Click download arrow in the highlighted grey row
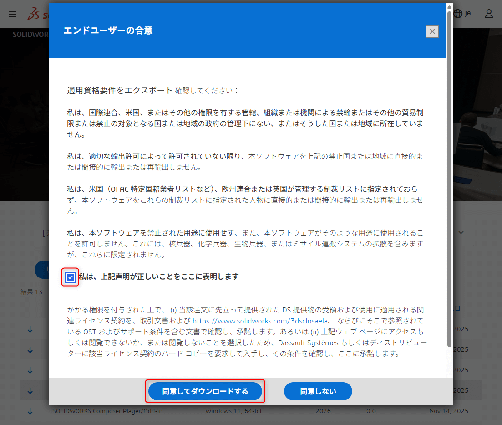Viewport: 502px width, 425px height. point(30,390)
